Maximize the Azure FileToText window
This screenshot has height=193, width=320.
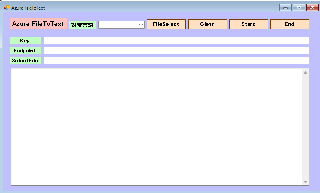[x=299, y=8]
